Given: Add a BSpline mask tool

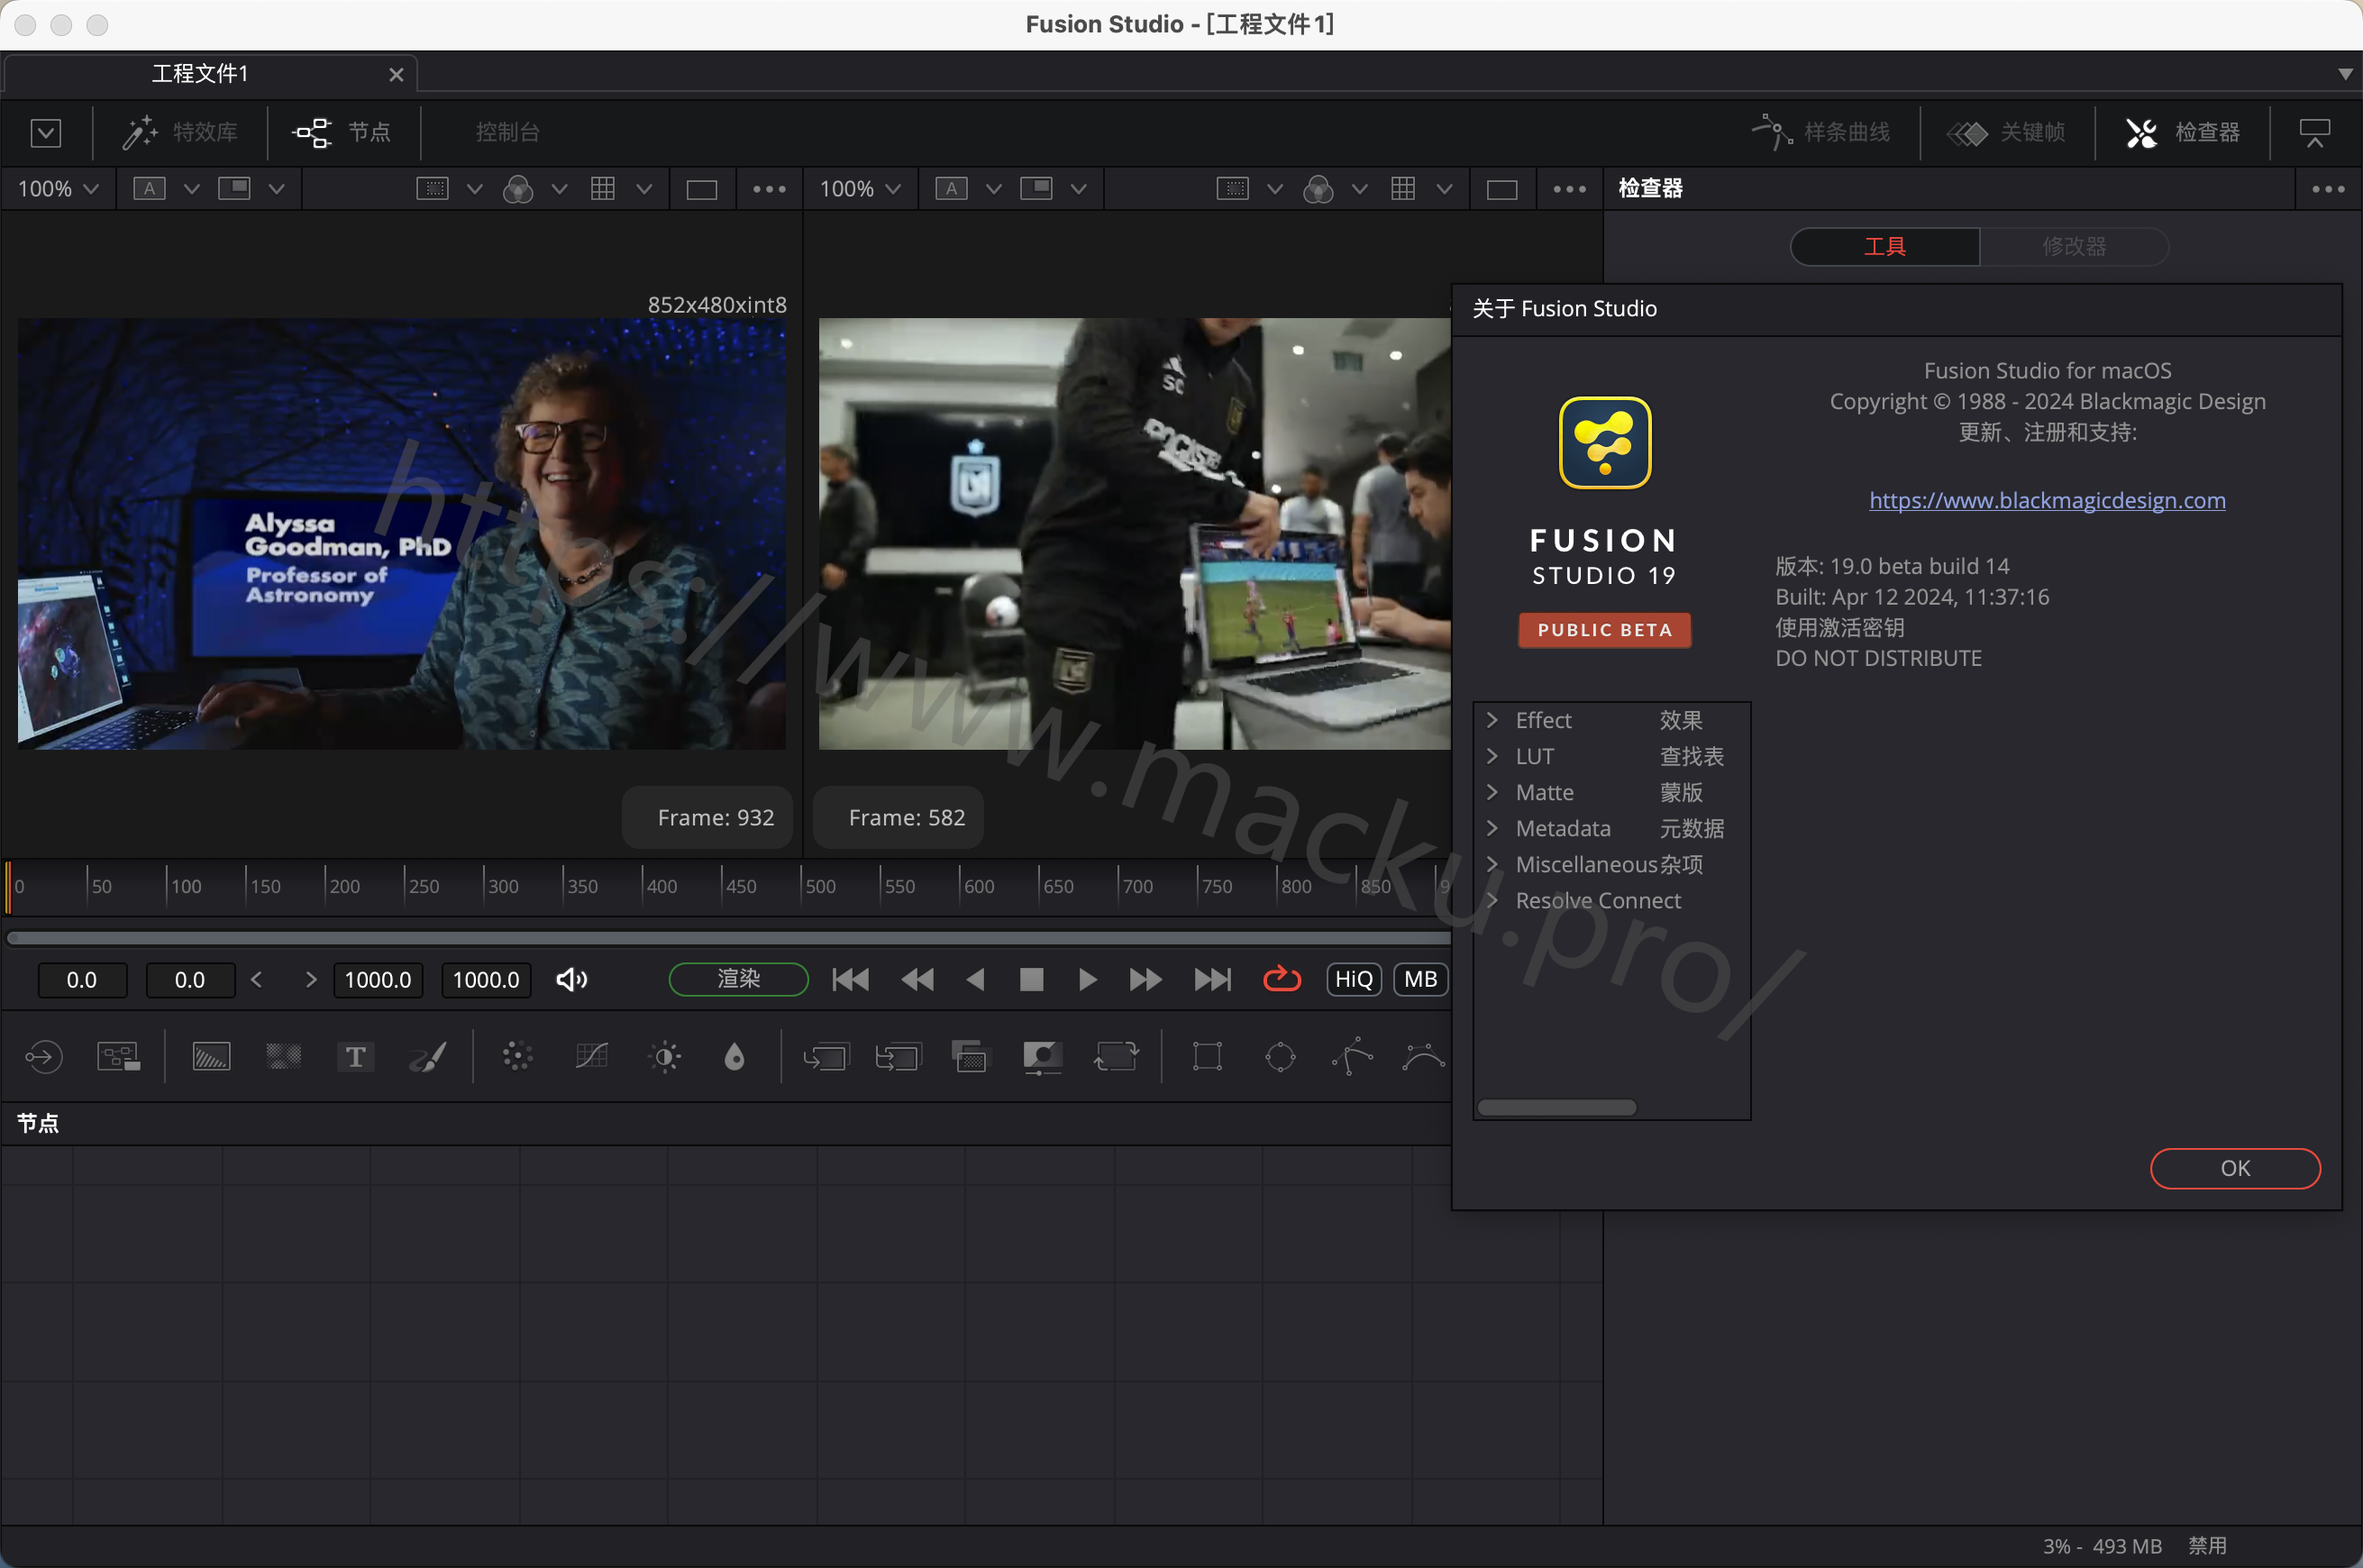Looking at the screenshot, I should click(x=1424, y=1057).
